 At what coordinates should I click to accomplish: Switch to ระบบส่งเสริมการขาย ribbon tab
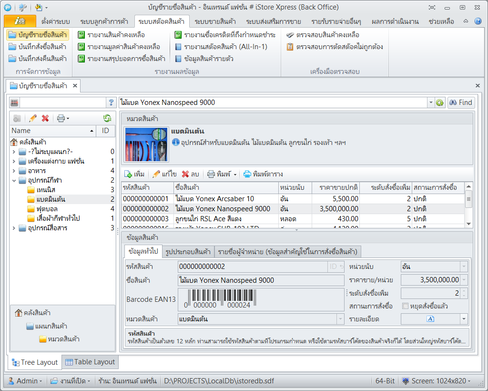(273, 21)
